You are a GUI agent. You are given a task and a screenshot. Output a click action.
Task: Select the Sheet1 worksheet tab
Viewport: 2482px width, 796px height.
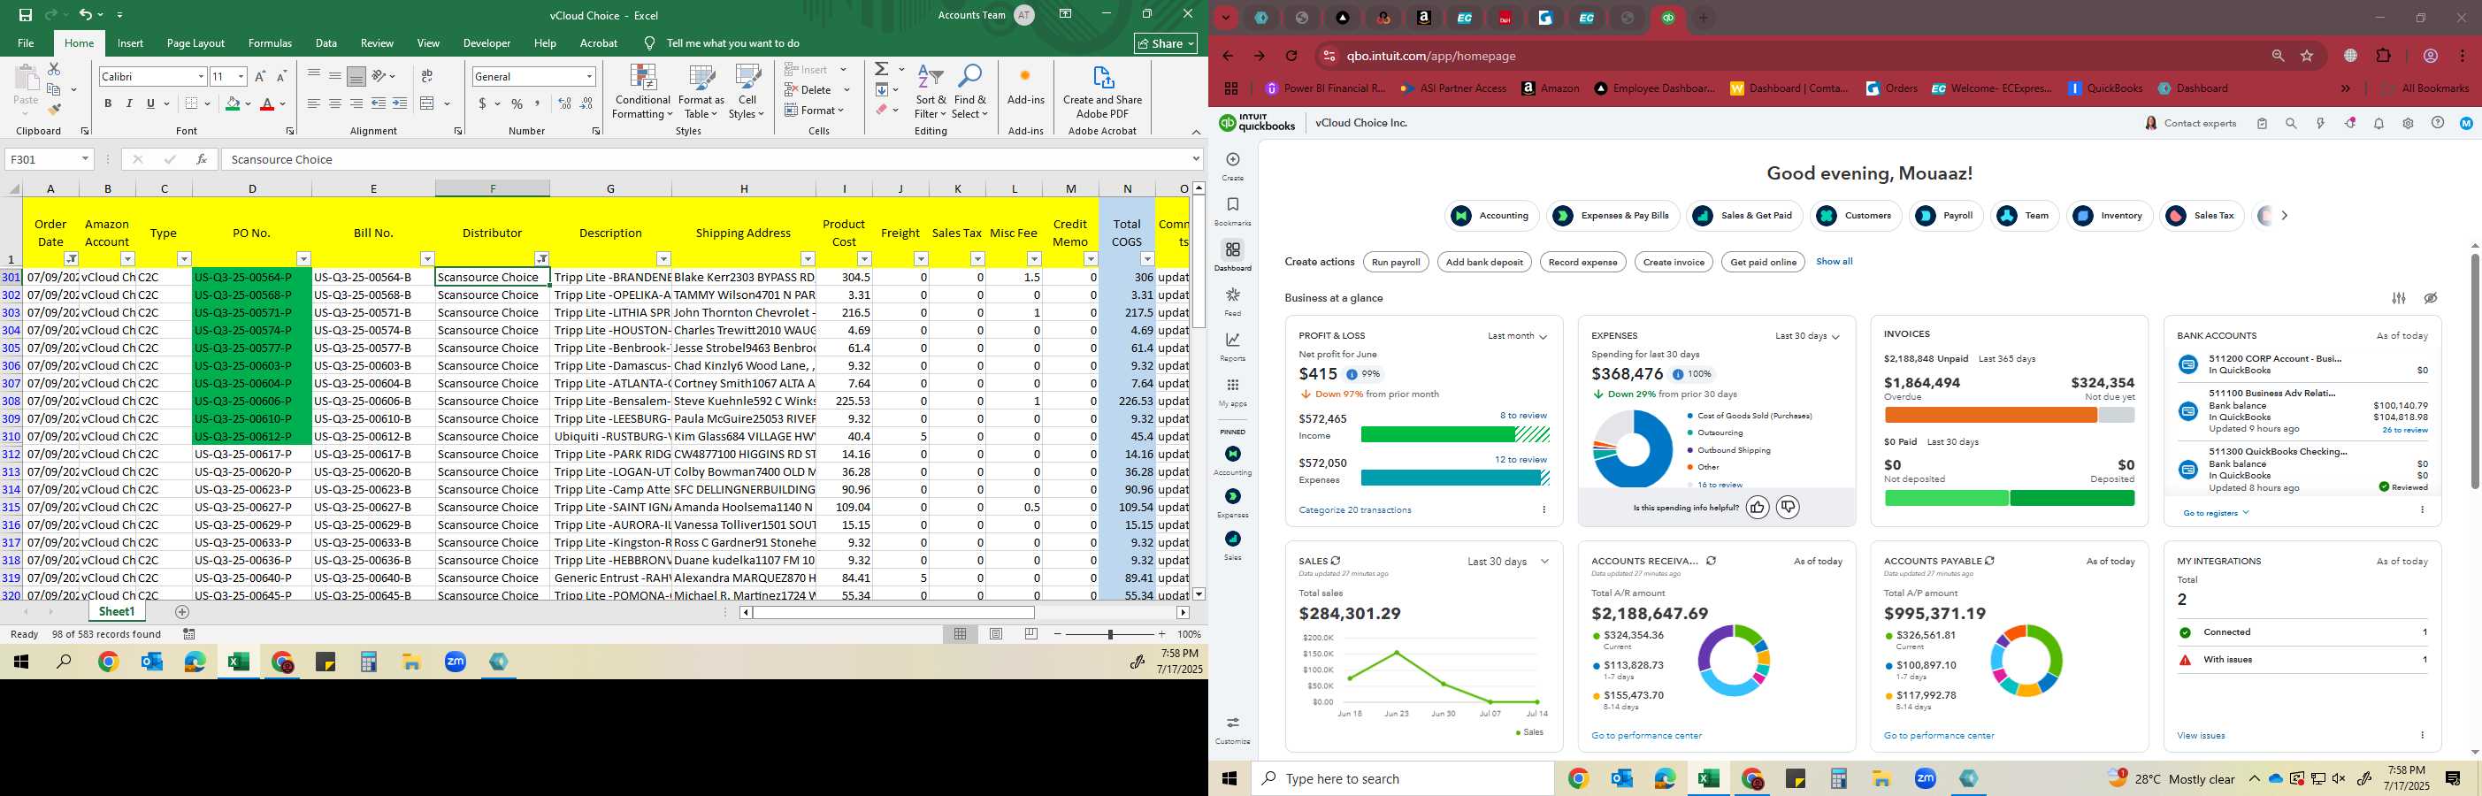pyautogui.click(x=117, y=612)
